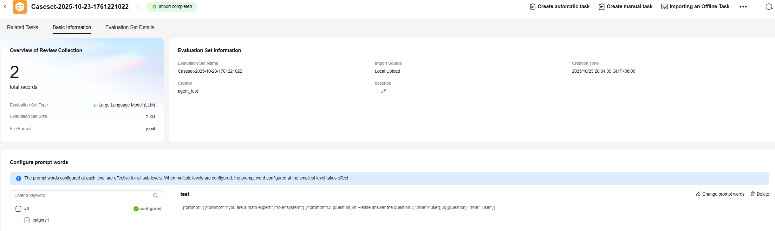Click the back arrow icon

coord(5,7)
